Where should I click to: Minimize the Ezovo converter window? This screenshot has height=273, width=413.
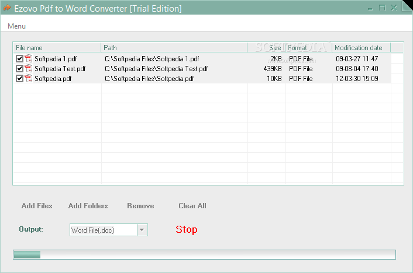(x=370, y=8)
